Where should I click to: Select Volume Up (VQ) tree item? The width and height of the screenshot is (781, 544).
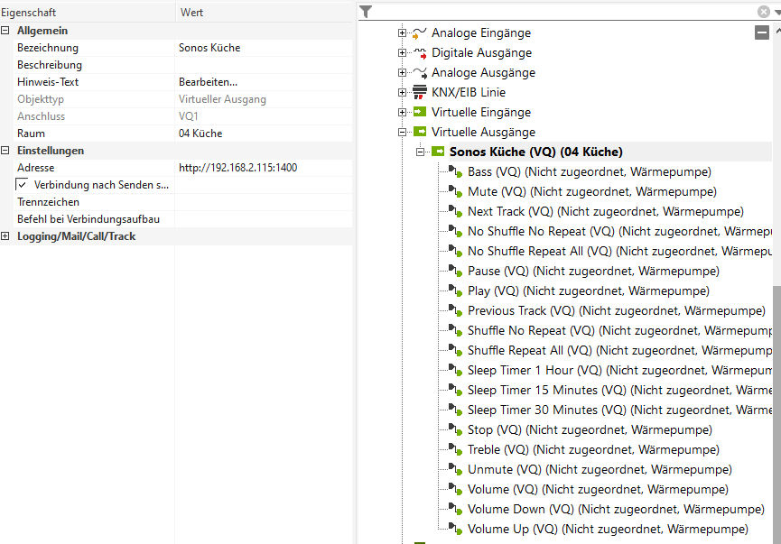pos(608,529)
